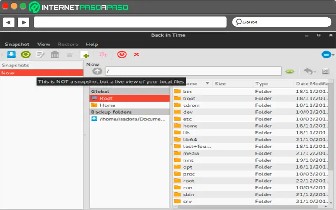Open the Snapshot menu

pyautogui.click(x=17, y=45)
